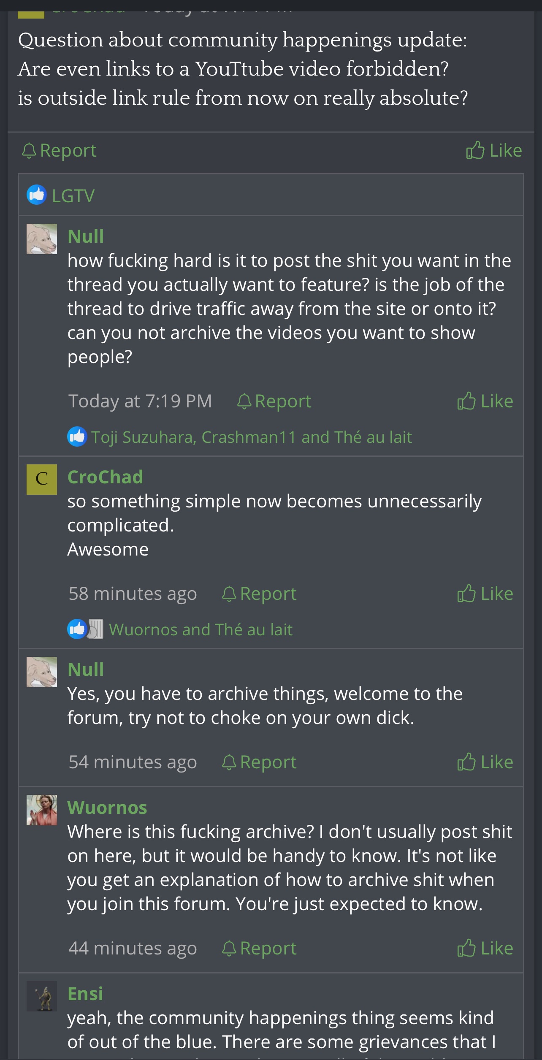Report the main community happenings question

click(59, 150)
